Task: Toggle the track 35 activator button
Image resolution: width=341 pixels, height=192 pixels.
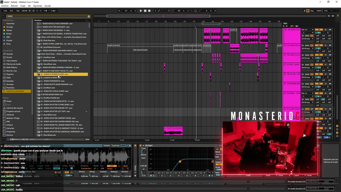Action: 319,45
